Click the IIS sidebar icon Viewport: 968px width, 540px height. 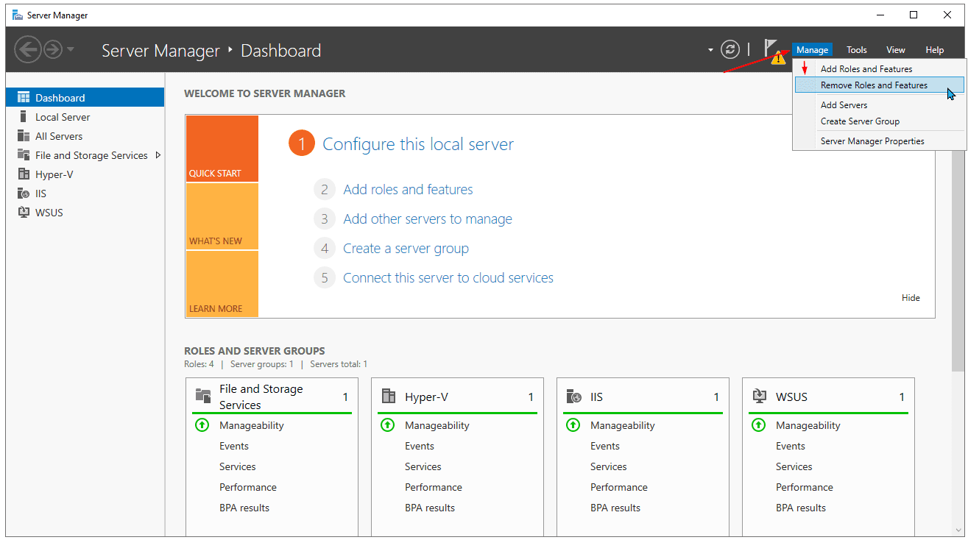coord(23,193)
